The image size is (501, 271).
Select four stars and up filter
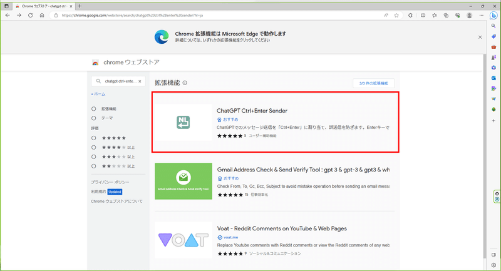click(x=93, y=148)
